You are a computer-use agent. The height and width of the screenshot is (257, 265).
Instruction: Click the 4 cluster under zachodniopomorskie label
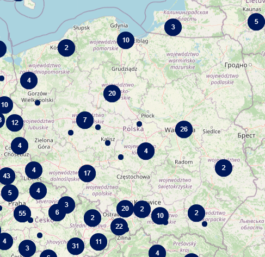point(29,80)
